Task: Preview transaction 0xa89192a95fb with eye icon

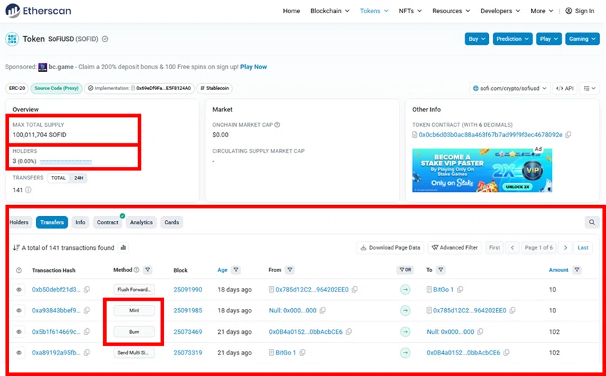Action: point(19,352)
